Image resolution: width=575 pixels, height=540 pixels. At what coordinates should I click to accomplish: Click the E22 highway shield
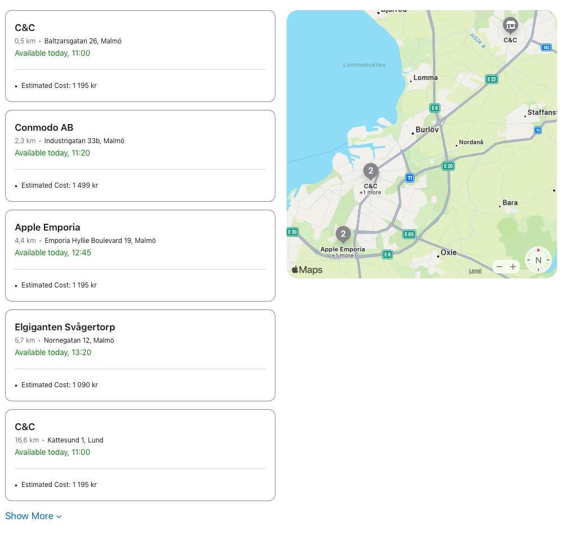[492, 79]
